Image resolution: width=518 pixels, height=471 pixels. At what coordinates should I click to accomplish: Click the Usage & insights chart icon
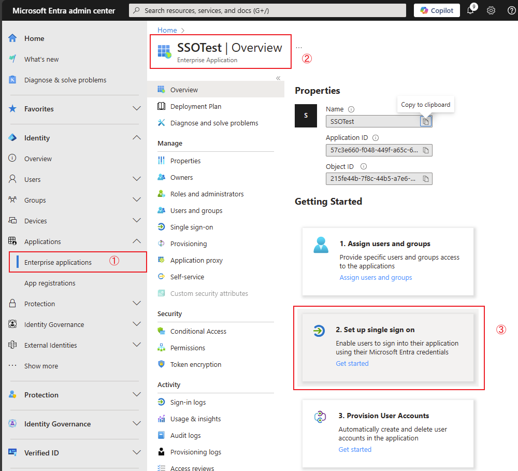tap(161, 419)
